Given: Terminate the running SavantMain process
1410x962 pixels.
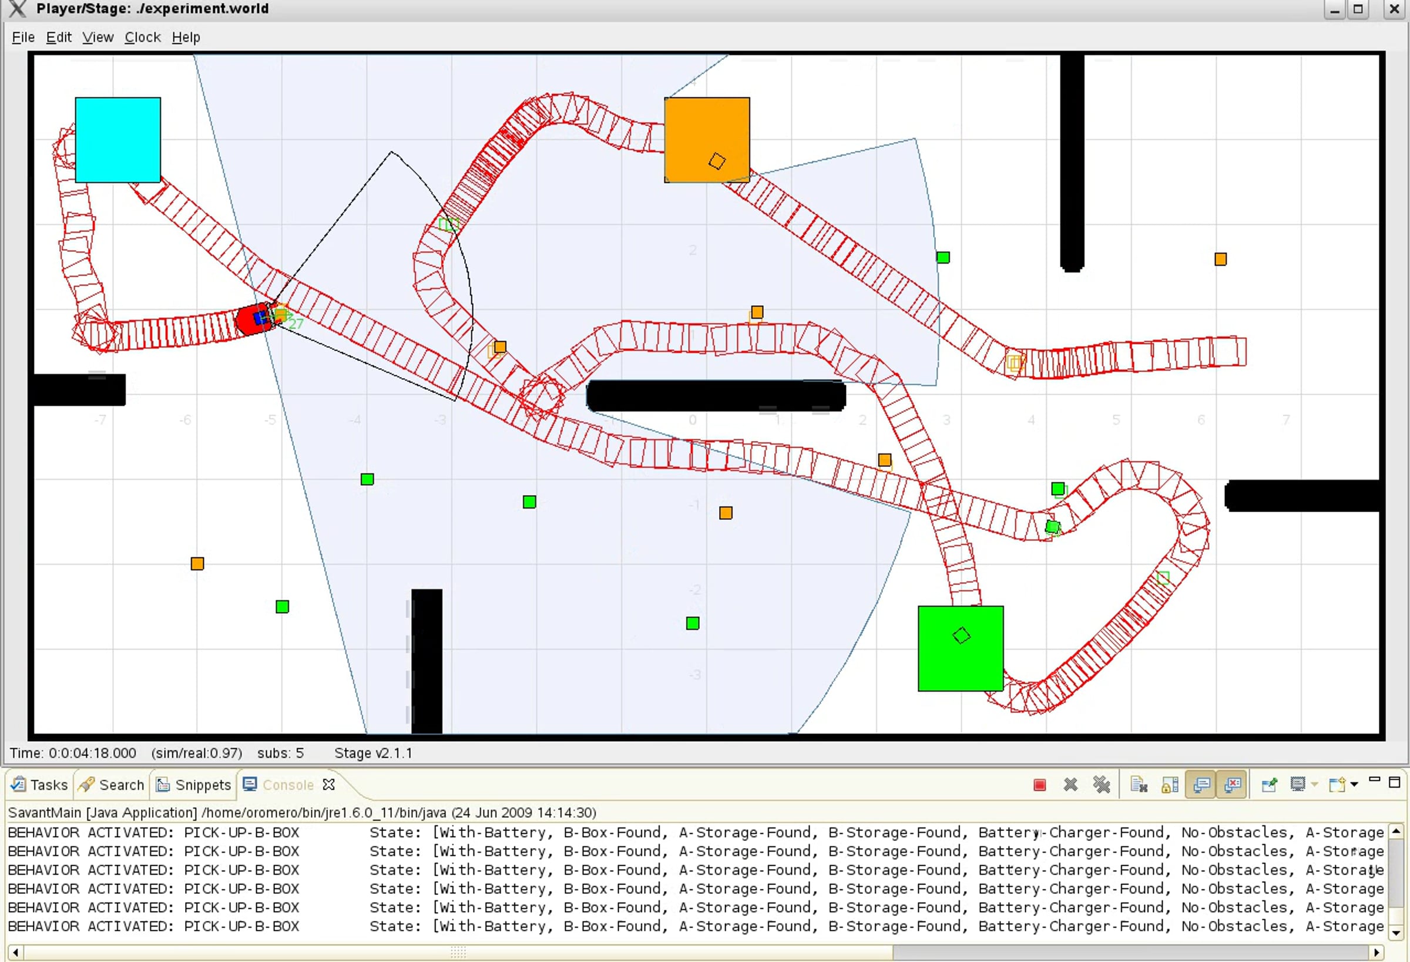Looking at the screenshot, I should (x=1039, y=785).
